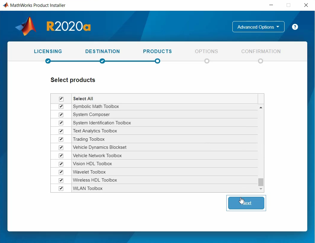315x243 pixels.
Task: Select the Trading Toolbox row
Action: tap(89, 139)
